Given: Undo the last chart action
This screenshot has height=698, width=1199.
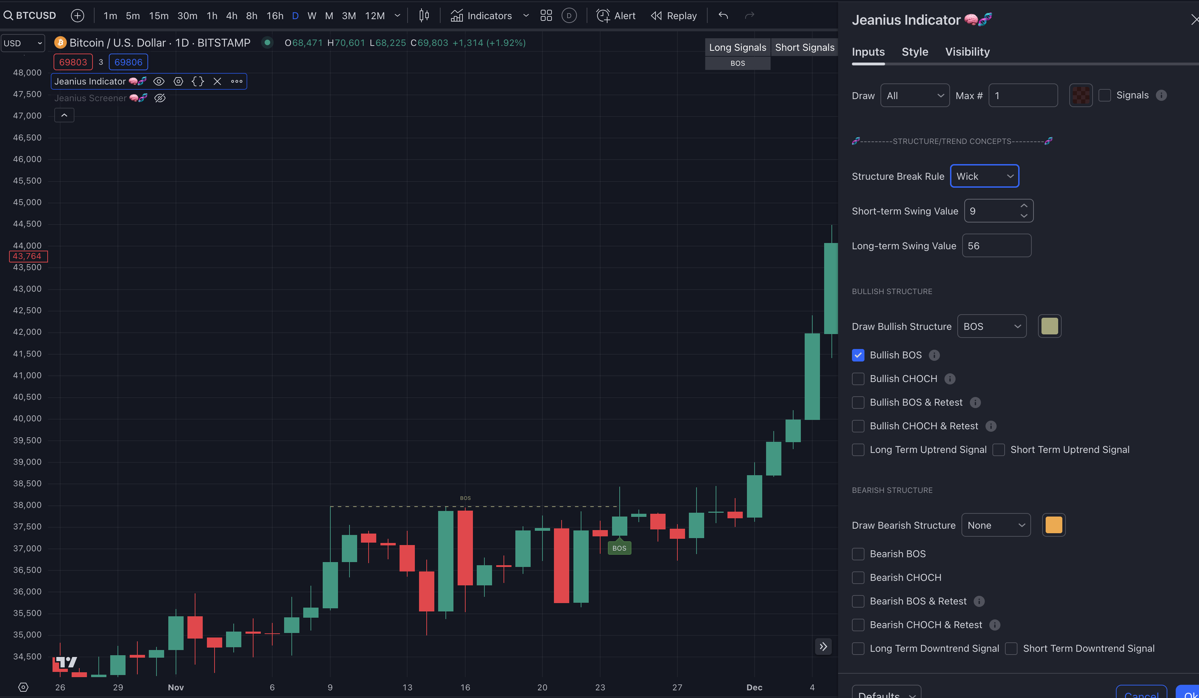Looking at the screenshot, I should (723, 16).
